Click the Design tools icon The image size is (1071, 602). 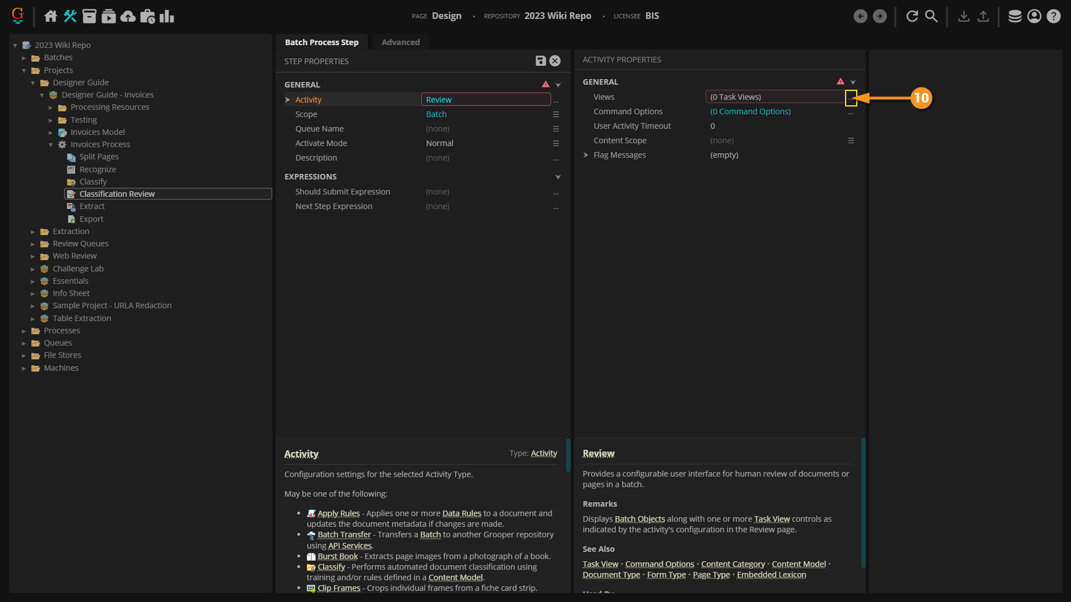point(70,16)
